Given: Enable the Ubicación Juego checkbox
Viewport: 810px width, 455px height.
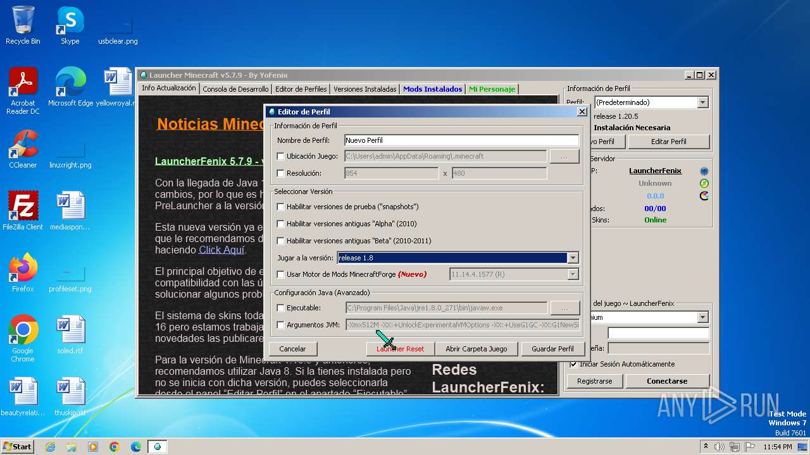Looking at the screenshot, I should [x=281, y=156].
